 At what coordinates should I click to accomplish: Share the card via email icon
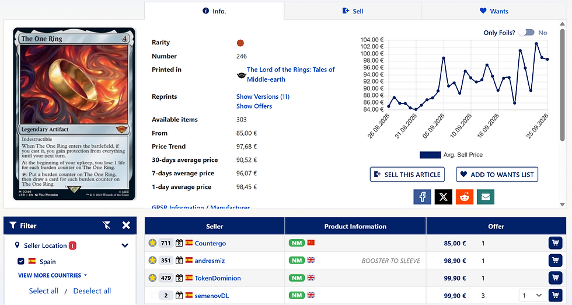(x=486, y=197)
